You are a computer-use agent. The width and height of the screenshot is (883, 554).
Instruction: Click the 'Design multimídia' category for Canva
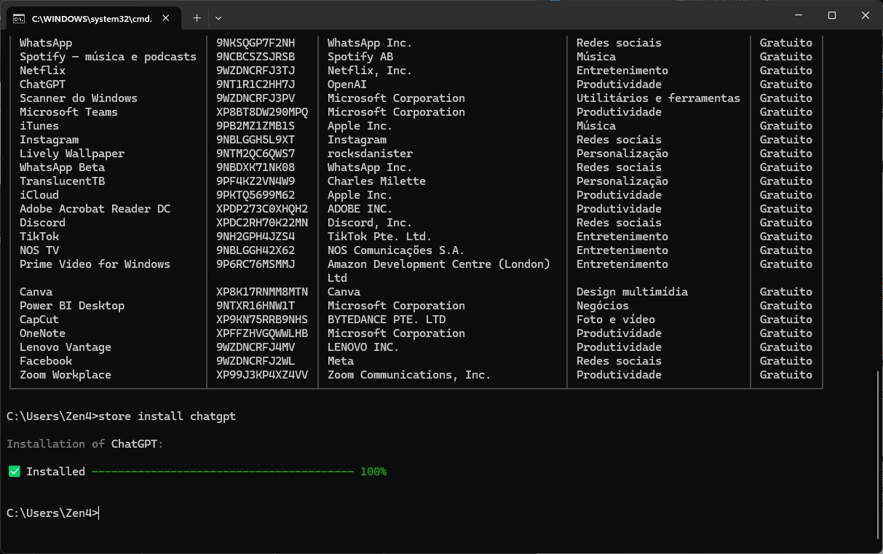[632, 292]
